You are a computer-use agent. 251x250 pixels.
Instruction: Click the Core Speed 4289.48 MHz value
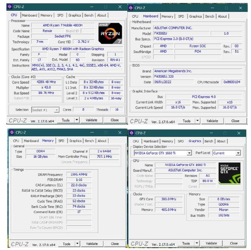pyautogui.click(x=46, y=82)
